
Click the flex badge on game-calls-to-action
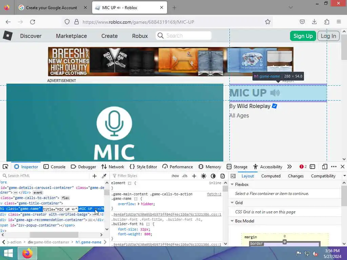click(x=65, y=198)
